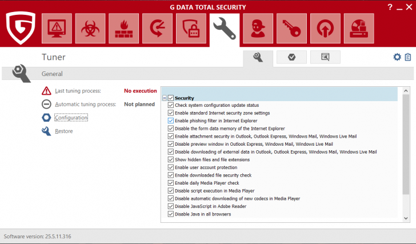Uncheck Disable JavaScript in Adobe Reader

pyautogui.click(x=171, y=206)
